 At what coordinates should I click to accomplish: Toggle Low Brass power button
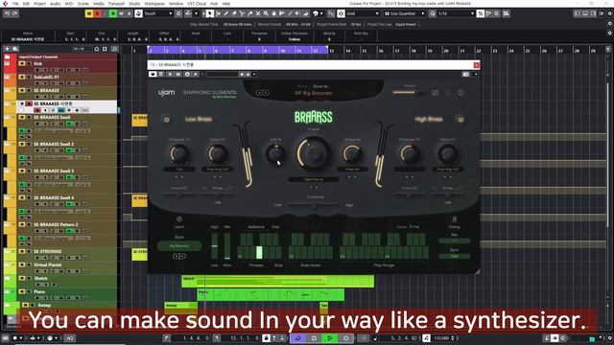(x=166, y=119)
